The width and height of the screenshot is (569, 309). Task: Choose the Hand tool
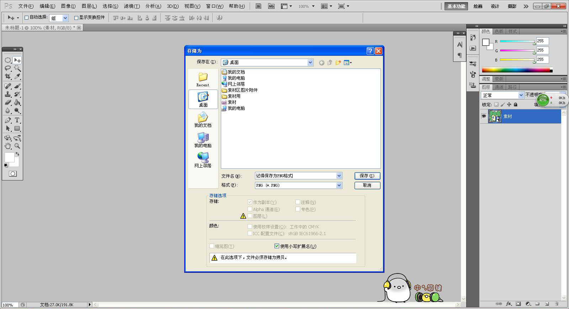pyautogui.click(x=8, y=146)
